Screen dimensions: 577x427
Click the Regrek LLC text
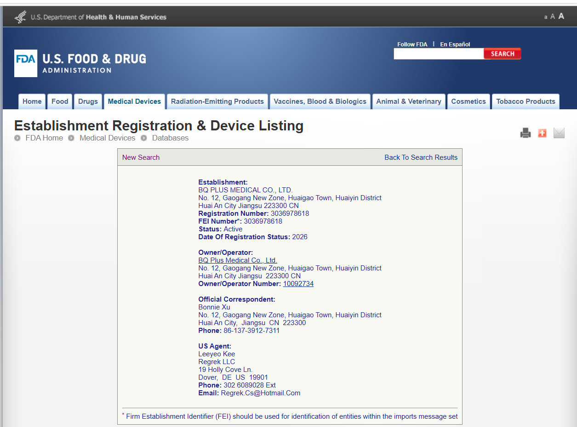[x=217, y=362]
